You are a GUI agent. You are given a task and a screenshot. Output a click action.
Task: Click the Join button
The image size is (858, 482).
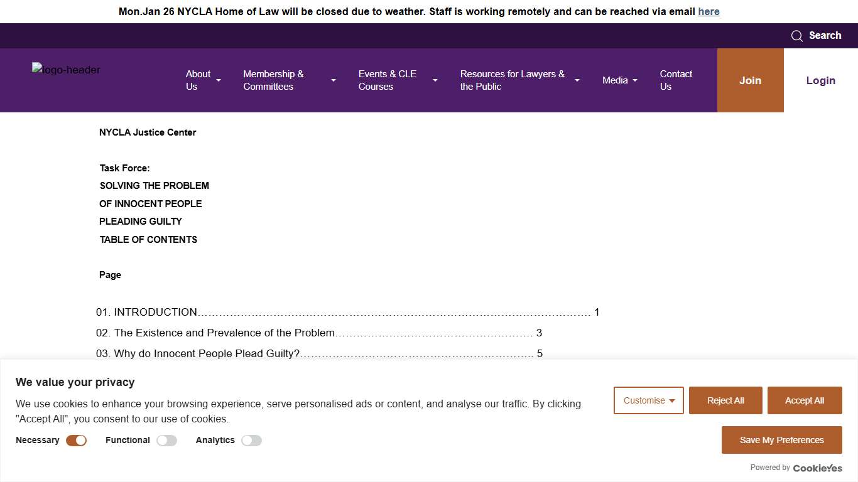(x=750, y=80)
